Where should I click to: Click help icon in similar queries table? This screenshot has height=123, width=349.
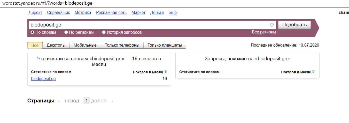314,72
